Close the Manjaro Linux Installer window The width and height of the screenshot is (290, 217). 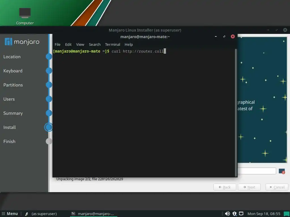(x=285, y=30)
